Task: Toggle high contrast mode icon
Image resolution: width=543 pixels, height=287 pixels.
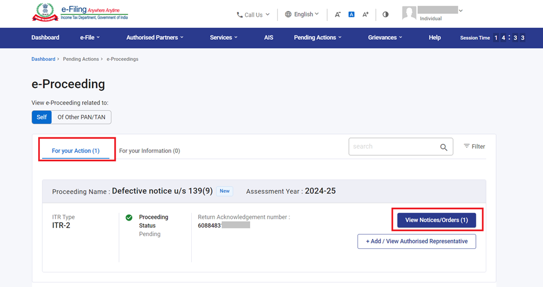Action: click(385, 14)
